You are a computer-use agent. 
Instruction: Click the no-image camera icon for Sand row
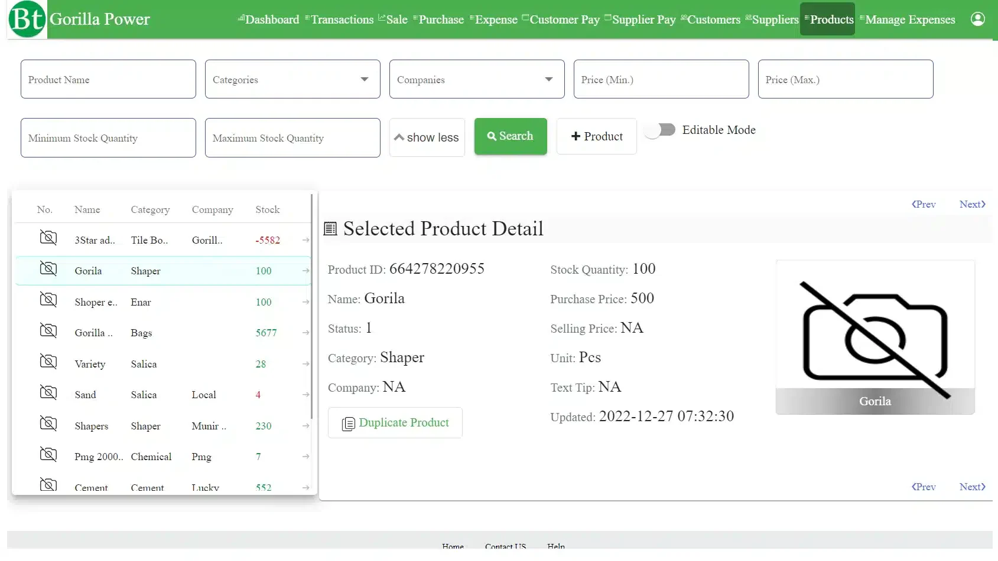tap(48, 392)
